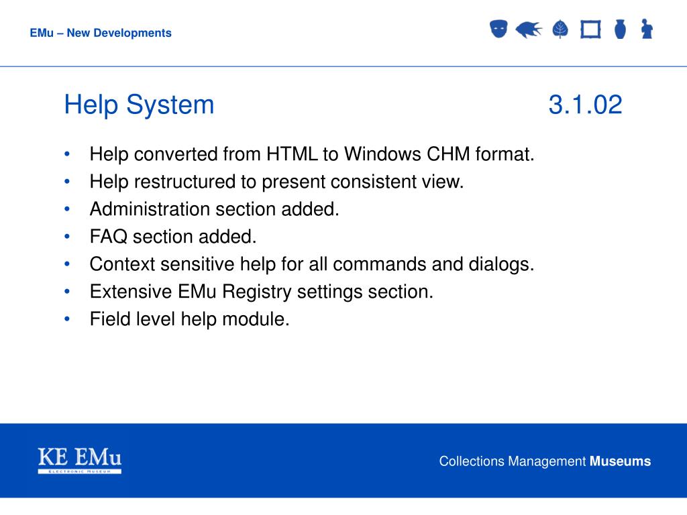The width and height of the screenshot is (687, 515).
Task: Click the vase icon in header
Action: (x=620, y=30)
